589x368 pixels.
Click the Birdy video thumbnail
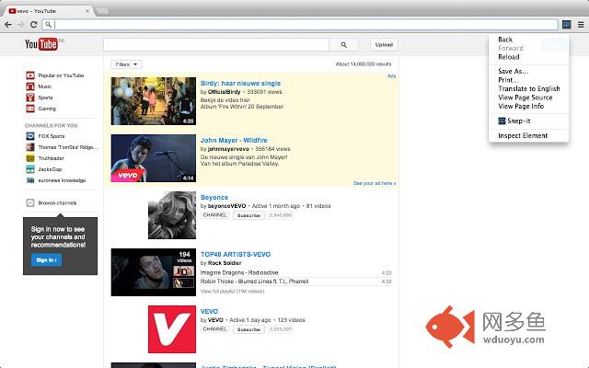154,101
